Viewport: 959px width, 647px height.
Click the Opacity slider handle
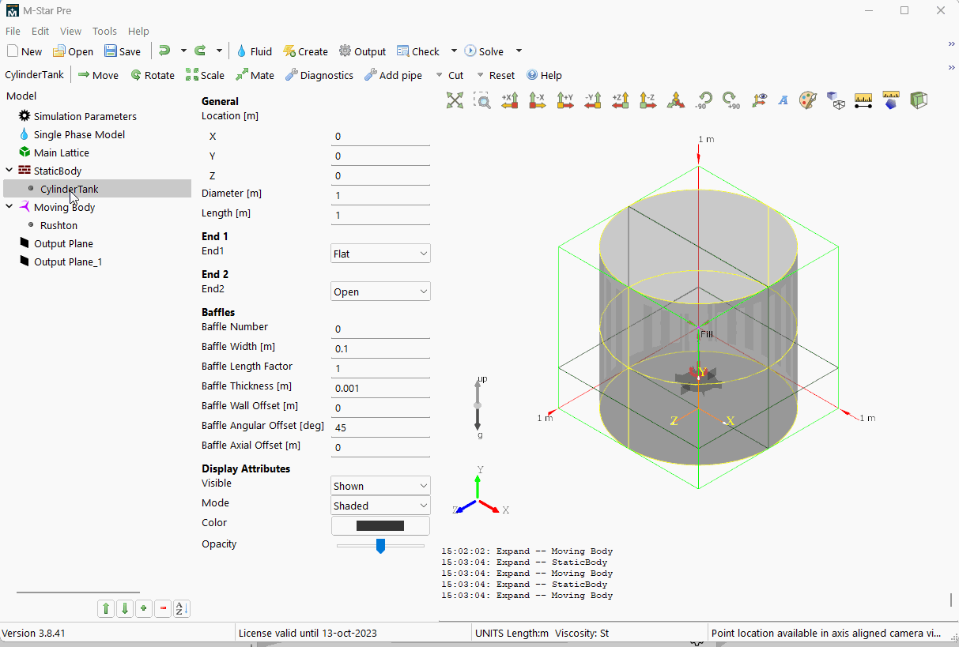pyautogui.click(x=380, y=546)
